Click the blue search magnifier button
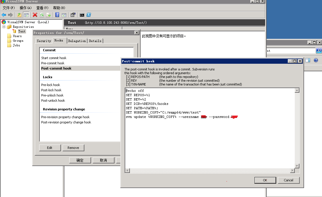322x197 pixels. 319,51
